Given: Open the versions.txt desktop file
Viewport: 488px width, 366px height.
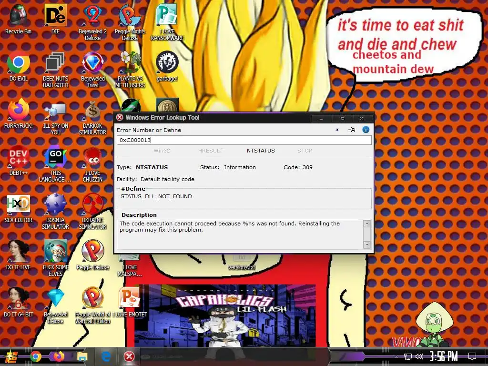Looking at the screenshot, I should (242, 263).
